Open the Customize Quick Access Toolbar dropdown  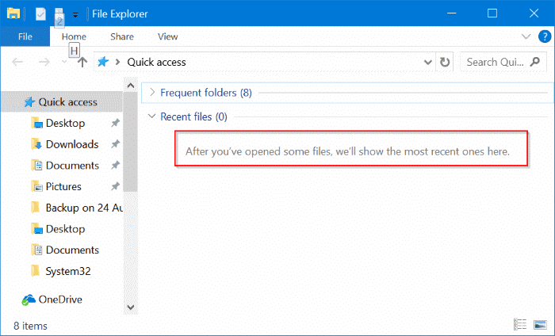point(75,14)
